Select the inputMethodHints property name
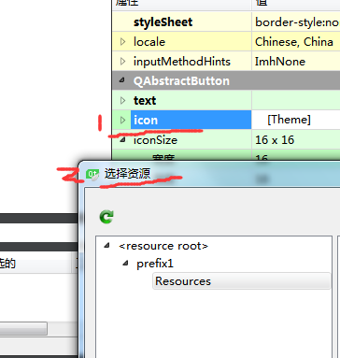Viewport: 340px width, 358px height. (x=182, y=62)
